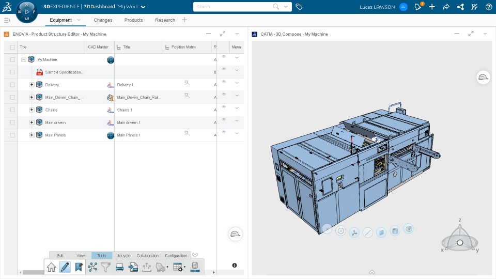This screenshot has height=279, width=496.
Task: Click the upload arrows icon in action bar
Action: pyautogui.click(x=147, y=267)
